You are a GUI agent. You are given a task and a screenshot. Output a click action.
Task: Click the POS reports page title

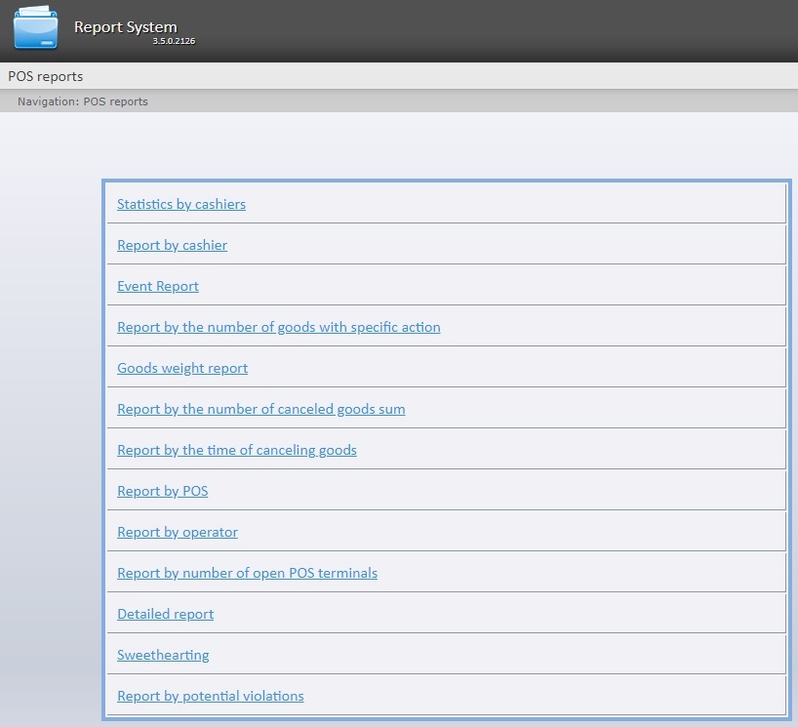tap(46, 76)
